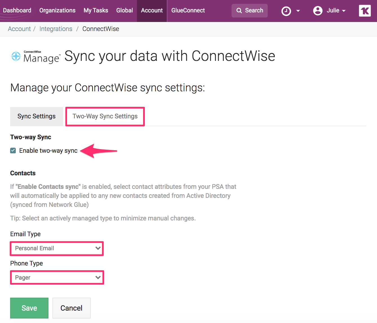The height and width of the screenshot is (323, 377).
Task: Open GlueConnect from the navigation bar
Action: 188,10
